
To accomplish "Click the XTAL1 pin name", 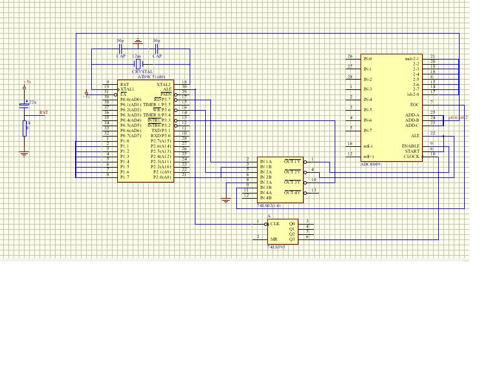I will 127,89.
